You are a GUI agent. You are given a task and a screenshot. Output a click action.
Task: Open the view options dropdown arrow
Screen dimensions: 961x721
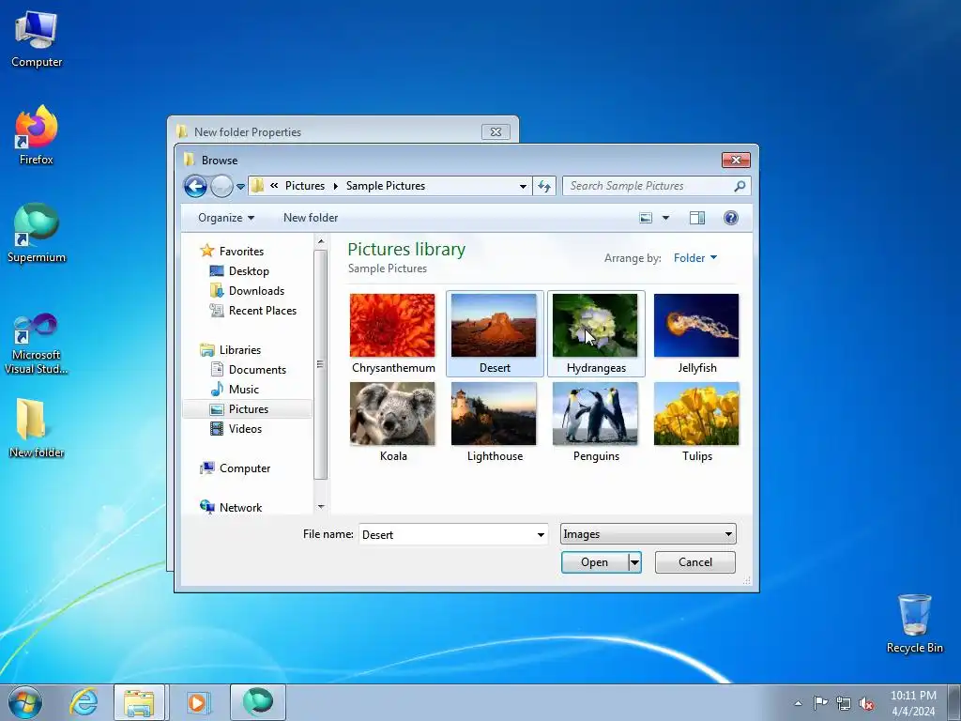click(x=665, y=218)
